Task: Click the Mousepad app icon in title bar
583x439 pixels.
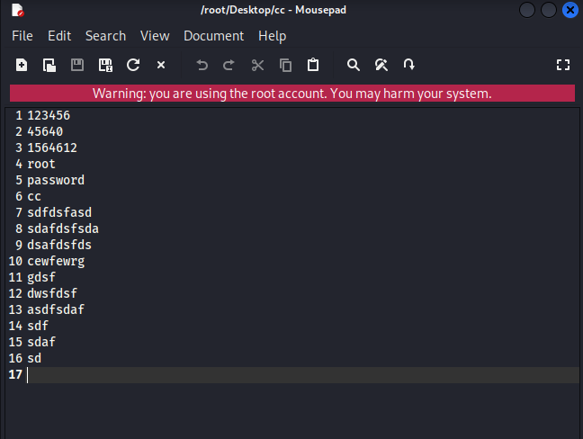Action: (x=17, y=11)
